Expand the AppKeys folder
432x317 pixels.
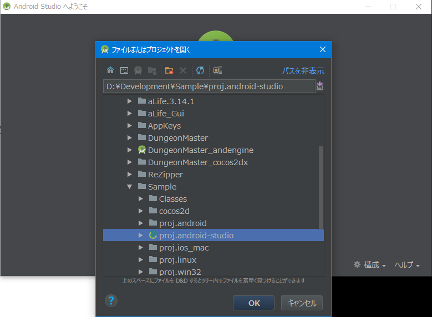click(130, 126)
